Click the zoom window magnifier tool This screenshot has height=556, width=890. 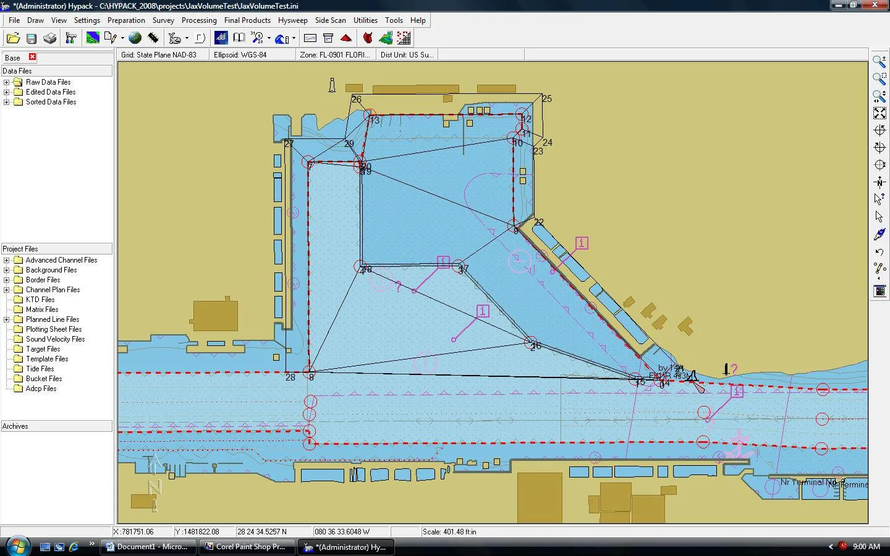coord(879,78)
